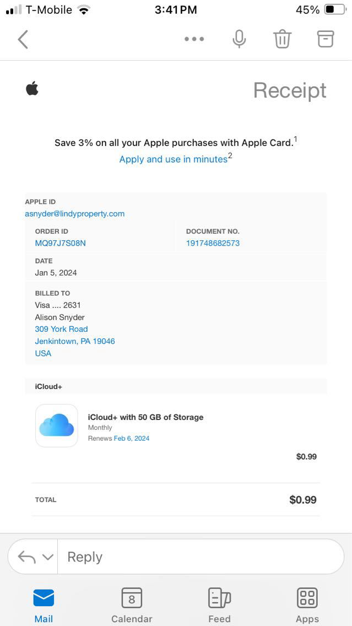Screen dimensions: 352x626
Task: Open document number 191748682573 link
Action: point(213,243)
